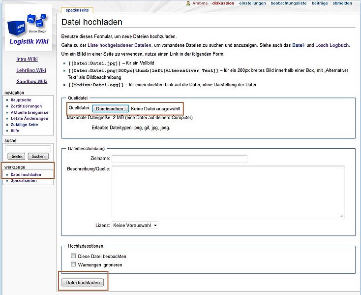Click the Suchen search button

[x=38, y=156]
